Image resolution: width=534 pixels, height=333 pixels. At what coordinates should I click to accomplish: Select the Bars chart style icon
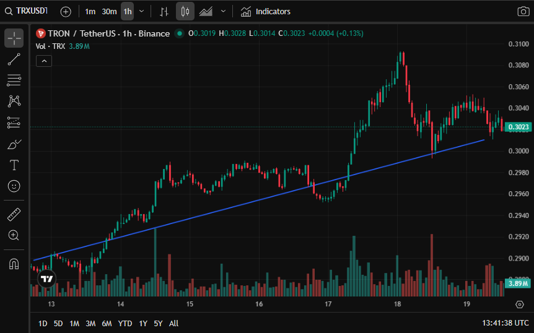[x=164, y=12]
